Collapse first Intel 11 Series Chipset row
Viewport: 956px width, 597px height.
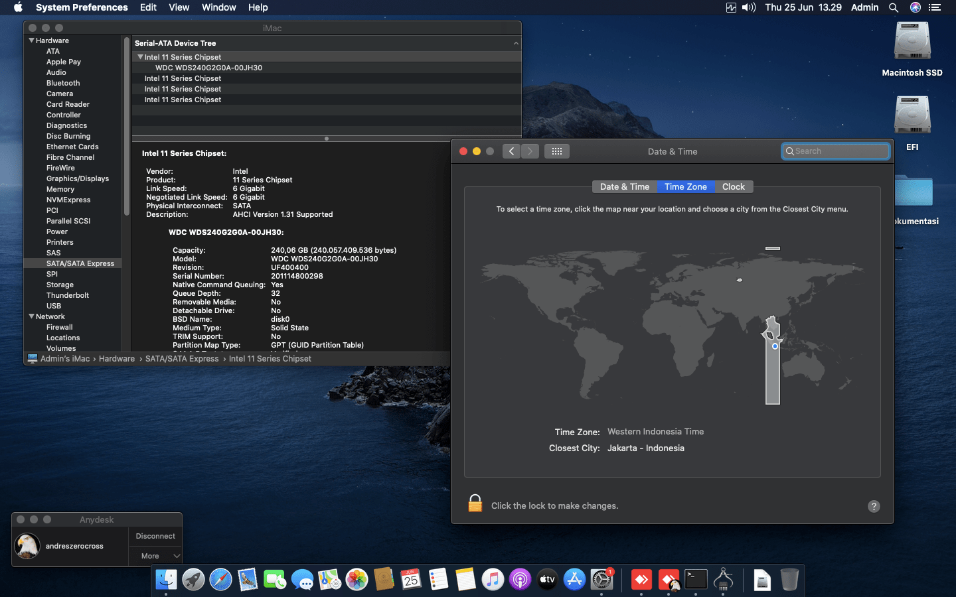[140, 57]
